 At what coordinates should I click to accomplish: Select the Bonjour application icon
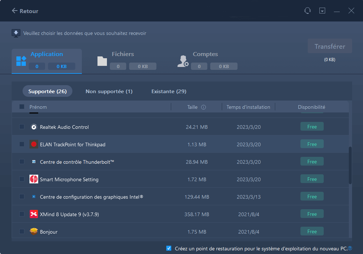coord(33,231)
